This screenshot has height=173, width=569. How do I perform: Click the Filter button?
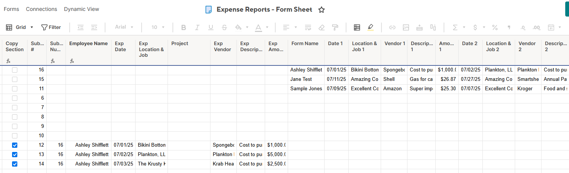[x=51, y=27]
